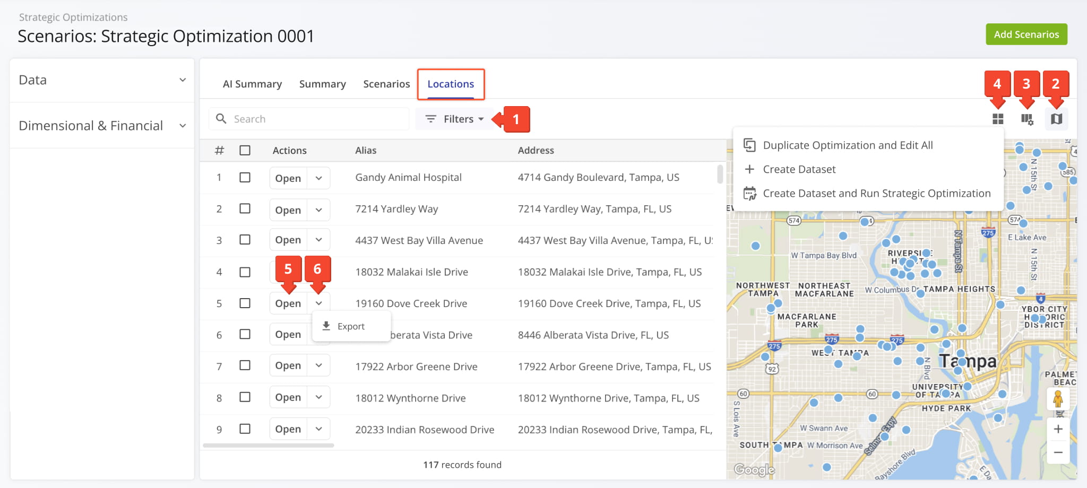Viewport: 1087px width, 488px height.
Task: Open action dropdown for Gandy Animal Hospital
Action: (x=318, y=178)
